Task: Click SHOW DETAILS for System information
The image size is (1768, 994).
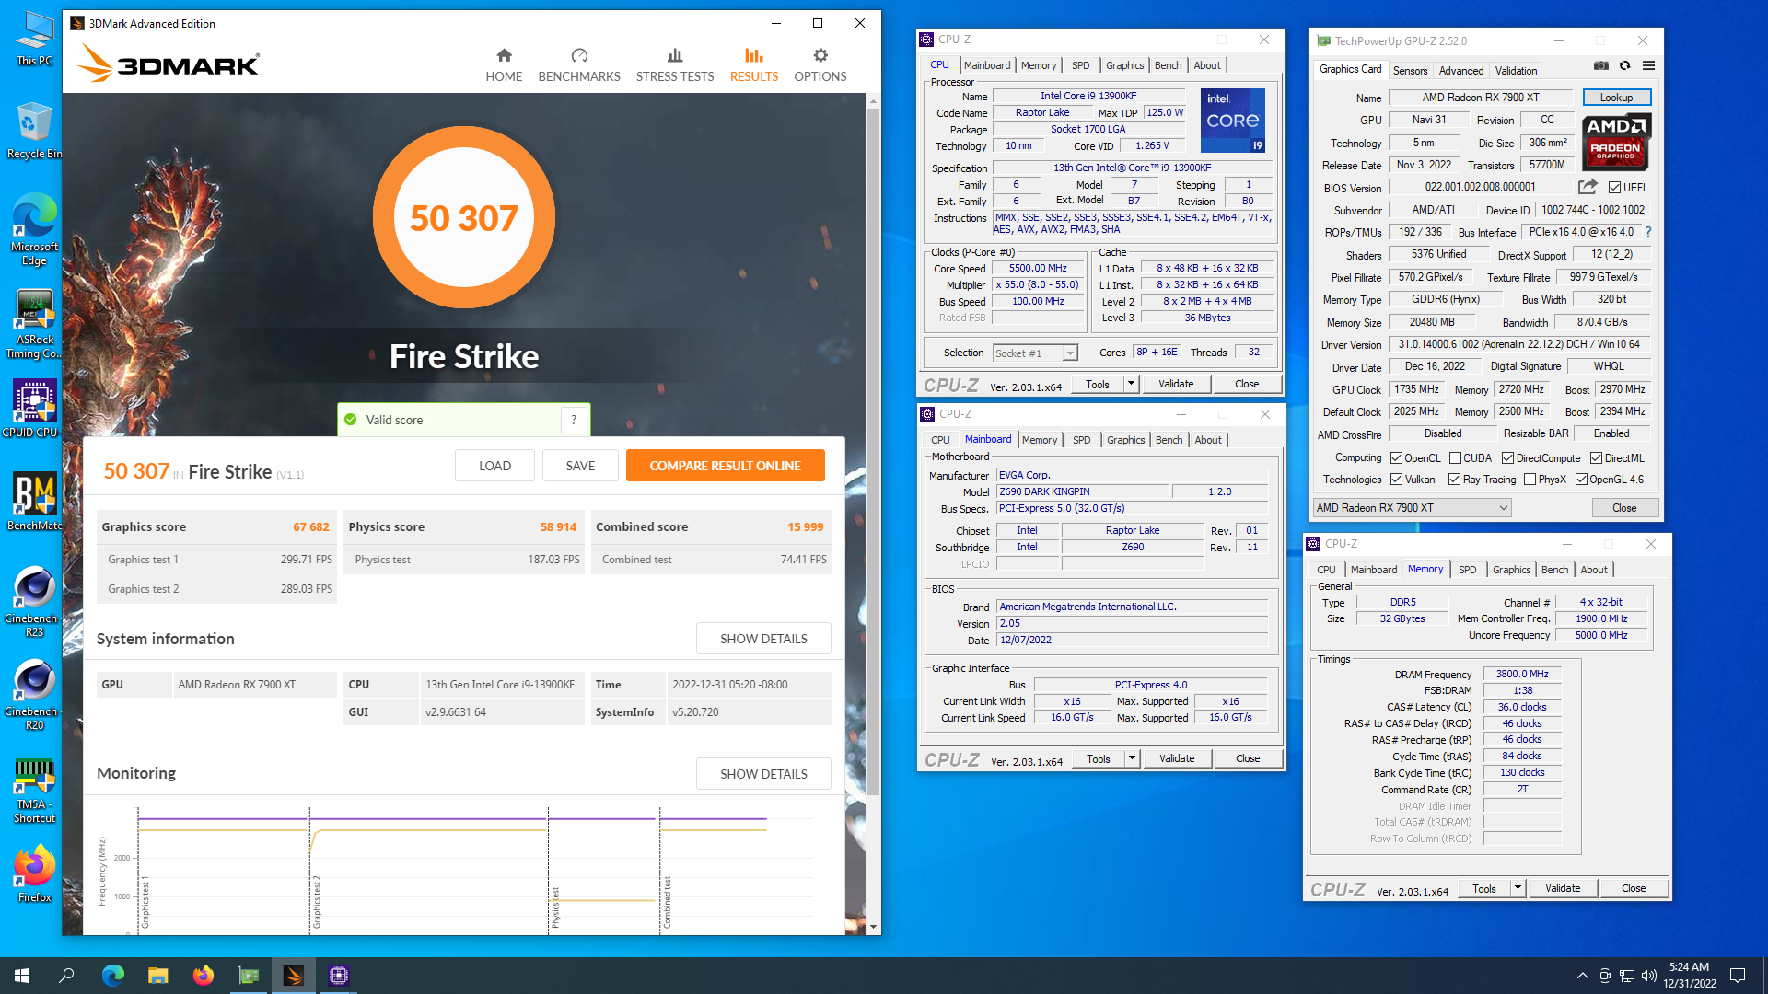Action: click(x=763, y=639)
